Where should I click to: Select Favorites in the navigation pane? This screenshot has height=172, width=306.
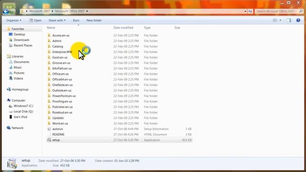pos(18,29)
